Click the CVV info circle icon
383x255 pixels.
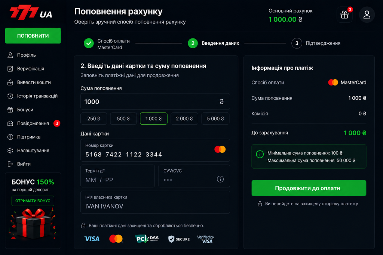(x=220, y=179)
